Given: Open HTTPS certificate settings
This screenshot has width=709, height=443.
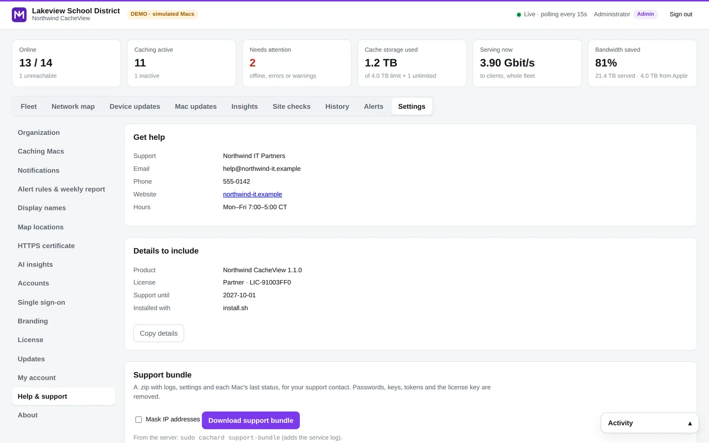Looking at the screenshot, I should [x=64, y=246].
